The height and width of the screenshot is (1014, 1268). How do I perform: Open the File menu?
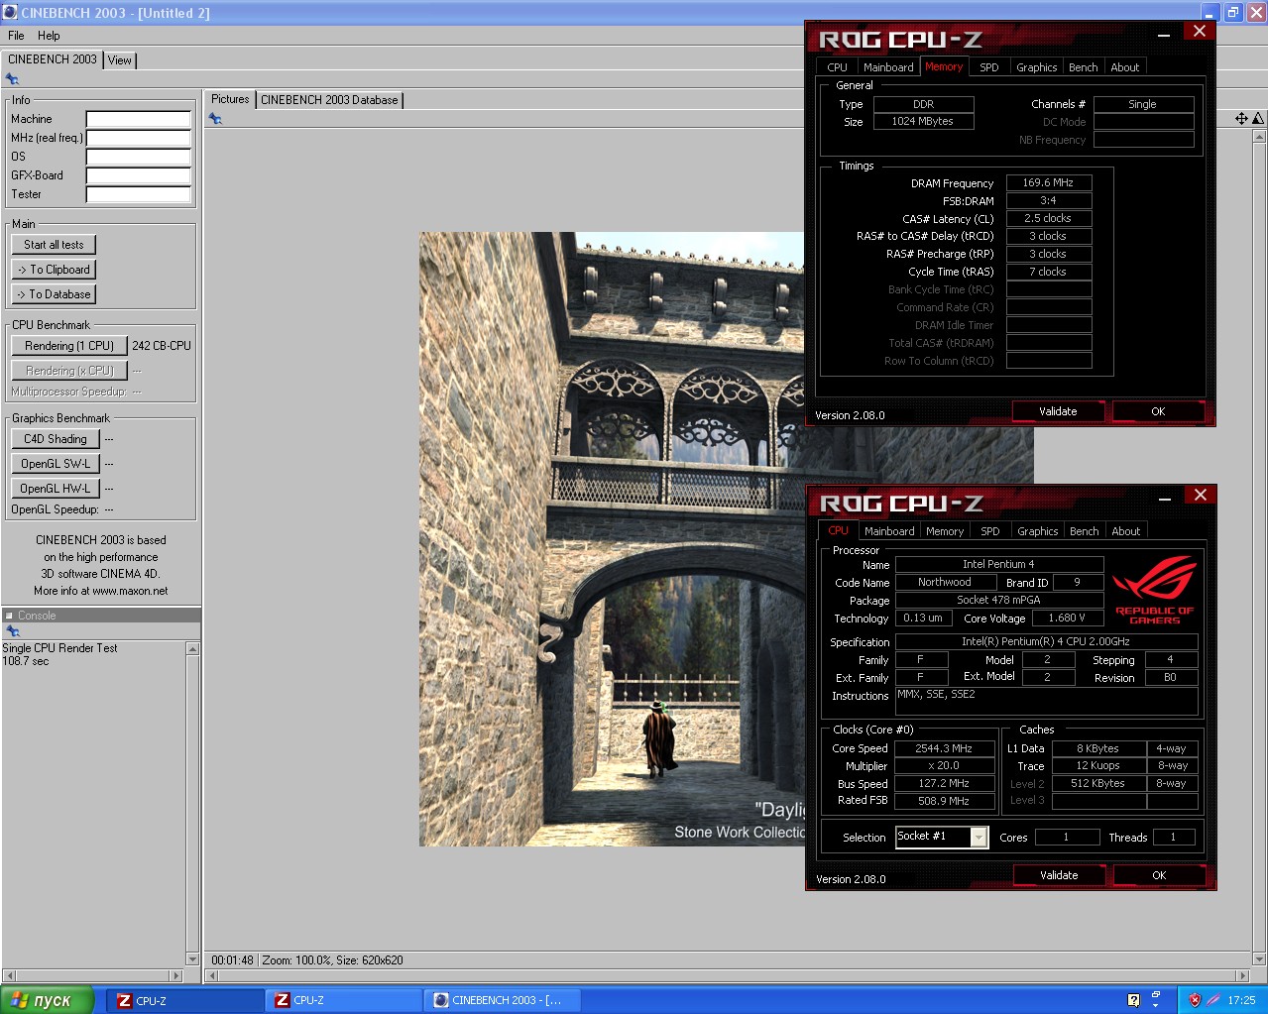click(x=16, y=36)
